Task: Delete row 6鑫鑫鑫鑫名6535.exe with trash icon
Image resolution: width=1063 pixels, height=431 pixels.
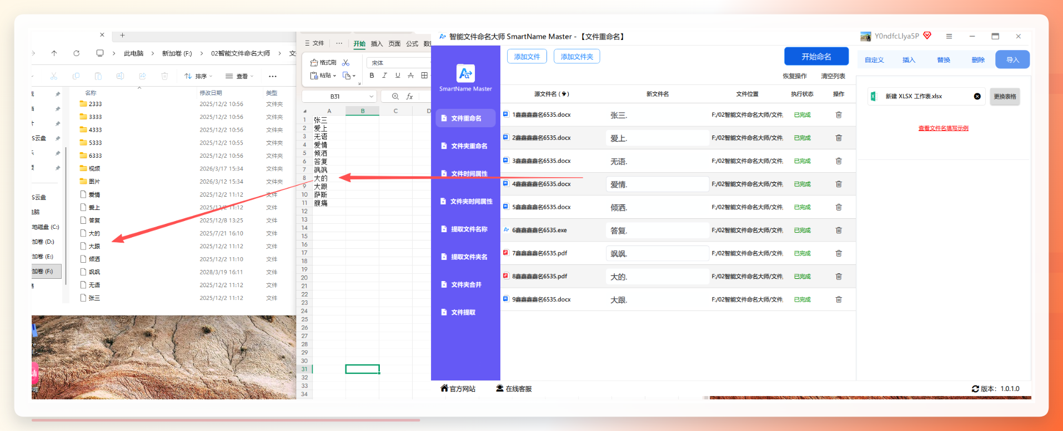Action: point(839,230)
